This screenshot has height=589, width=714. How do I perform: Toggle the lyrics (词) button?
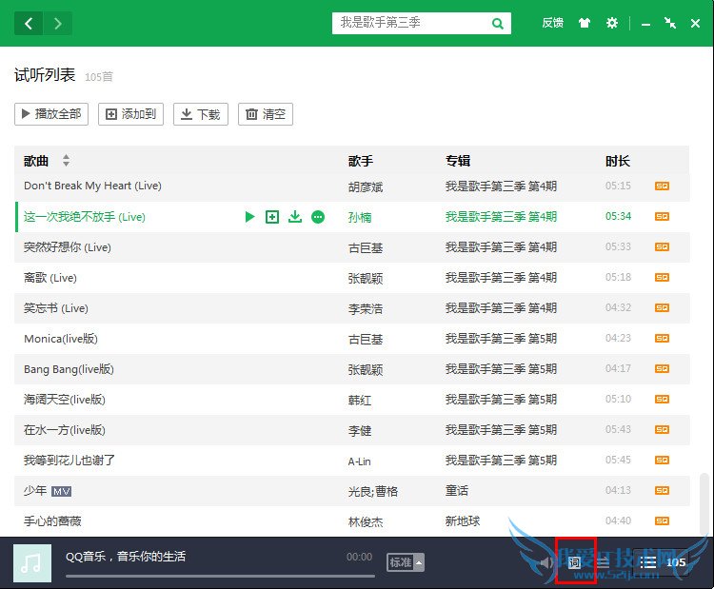pos(575,562)
